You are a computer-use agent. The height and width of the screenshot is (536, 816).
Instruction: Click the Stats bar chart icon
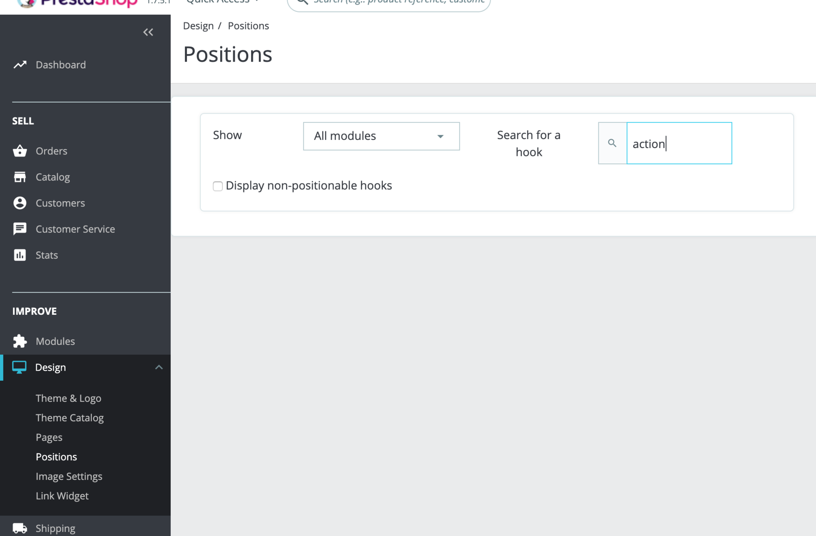point(20,255)
